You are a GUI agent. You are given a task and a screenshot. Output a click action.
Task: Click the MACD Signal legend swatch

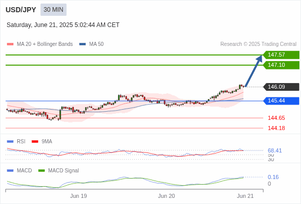point(42,170)
